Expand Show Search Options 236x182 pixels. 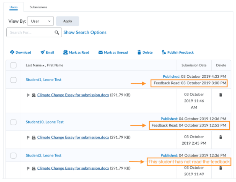pos(85,32)
